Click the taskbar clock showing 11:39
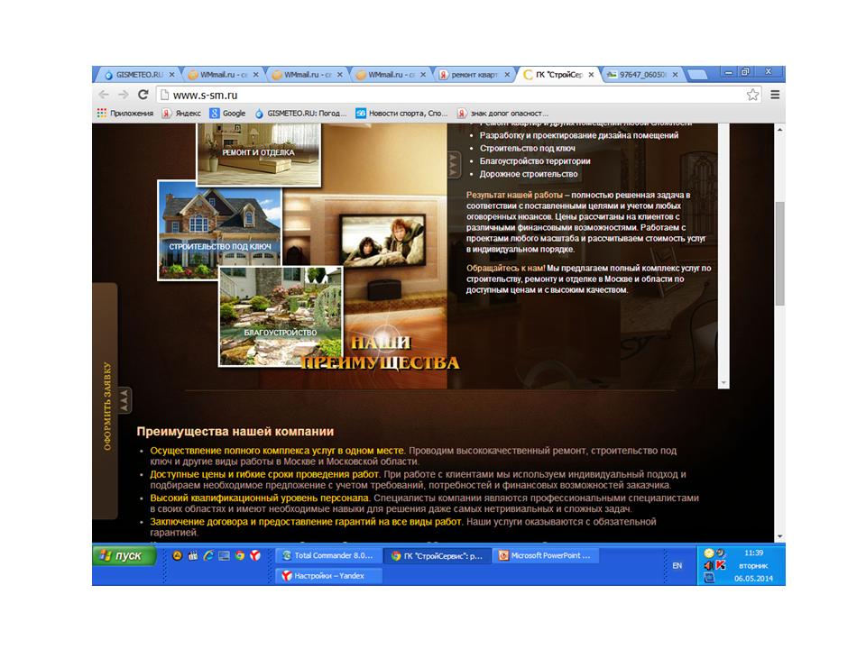Image resolution: width=866 pixels, height=649 pixels. click(x=753, y=553)
